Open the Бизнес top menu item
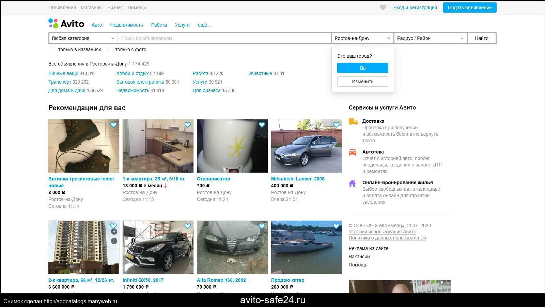The height and width of the screenshot is (307, 545). [115, 8]
